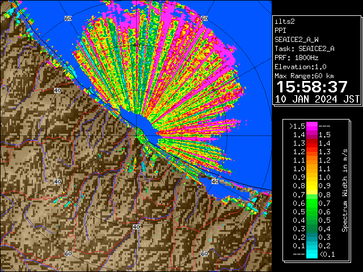Click the 'ilts2' radar name text
The image size is (363, 272).
tap(285, 22)
